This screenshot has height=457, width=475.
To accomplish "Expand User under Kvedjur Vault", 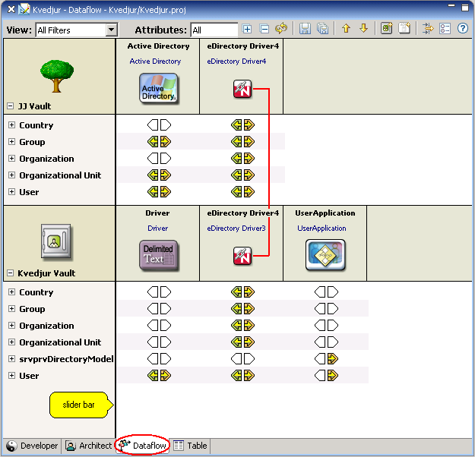I will click(x=11, y=376).
